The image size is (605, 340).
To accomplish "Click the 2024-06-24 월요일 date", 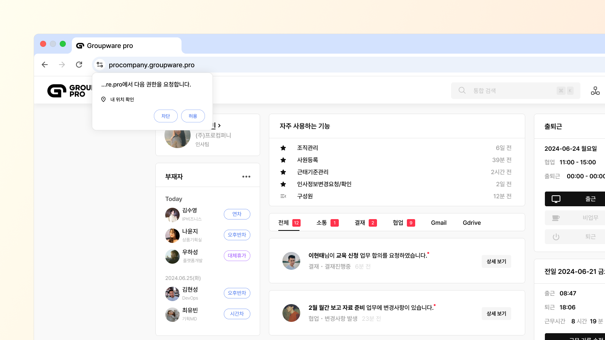I will [571, 148].
